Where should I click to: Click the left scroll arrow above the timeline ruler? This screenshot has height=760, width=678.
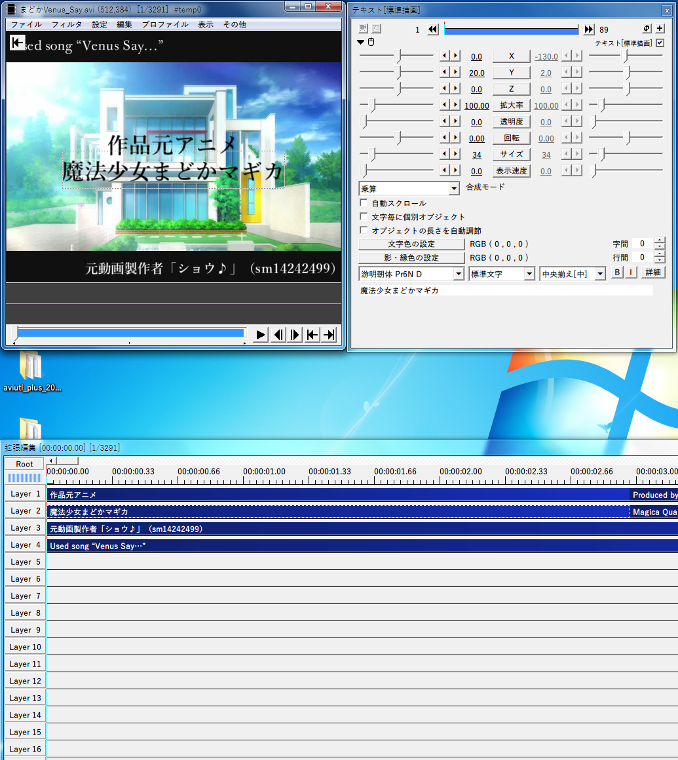pyautogui.click(x=51, y=461)
